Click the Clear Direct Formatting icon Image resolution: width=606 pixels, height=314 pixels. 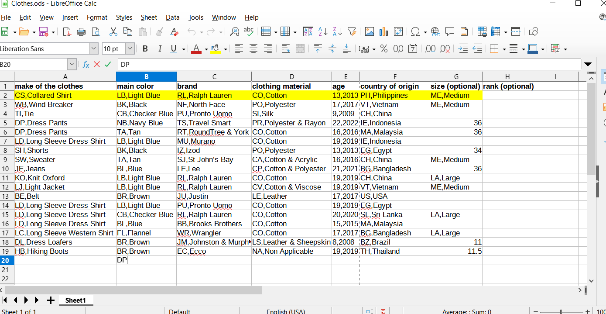click(x=174, y=31)
